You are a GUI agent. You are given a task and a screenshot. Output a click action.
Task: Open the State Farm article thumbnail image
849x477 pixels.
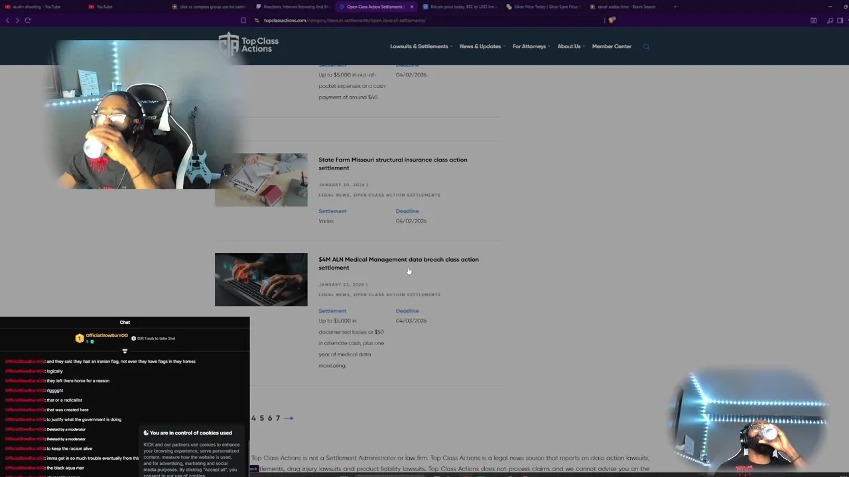pos(261,180)
